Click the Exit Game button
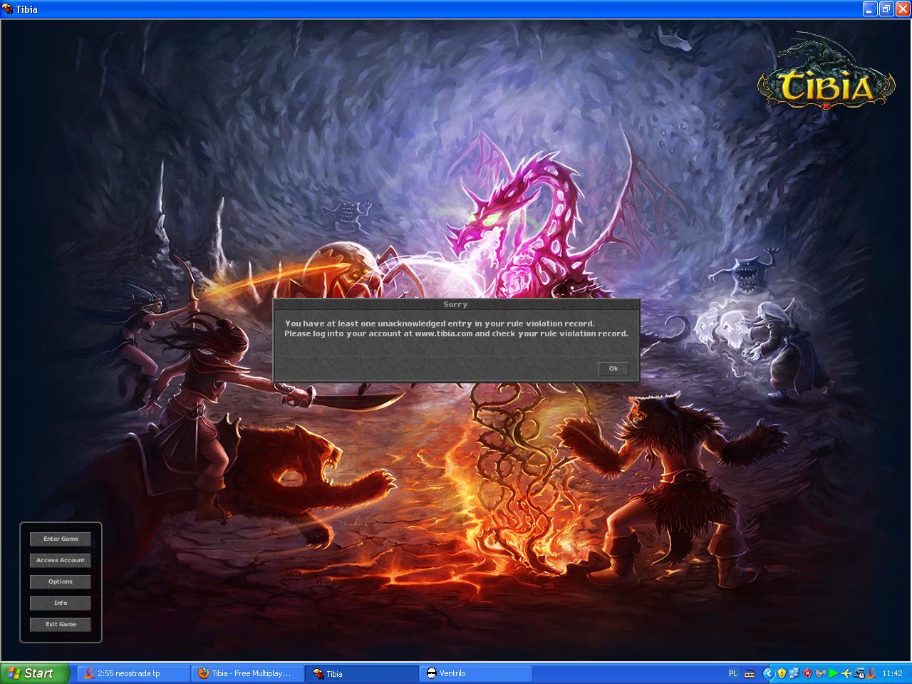Viewport: 912px width, 684px height. pyautogui.click(x=61, y=624)
